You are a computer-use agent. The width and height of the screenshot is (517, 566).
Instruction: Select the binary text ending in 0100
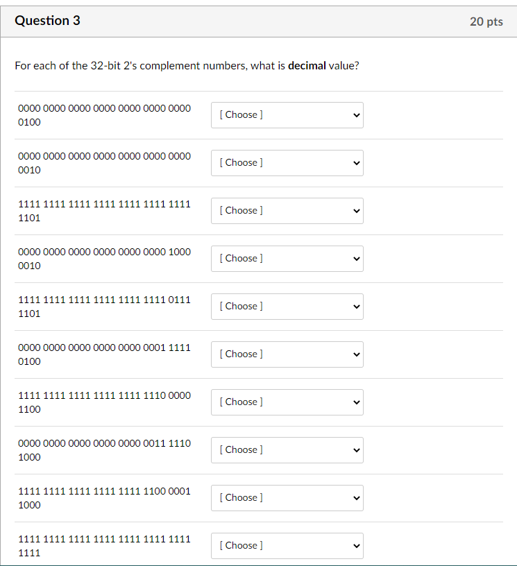104,115
